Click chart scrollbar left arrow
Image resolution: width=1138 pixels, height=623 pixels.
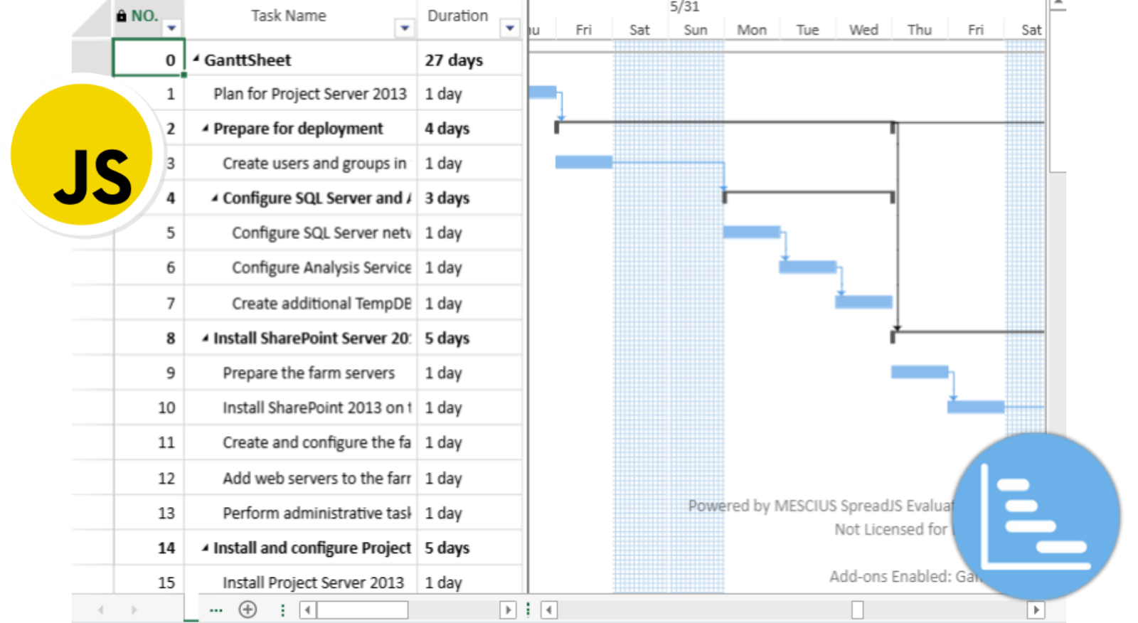coord(549,610)
